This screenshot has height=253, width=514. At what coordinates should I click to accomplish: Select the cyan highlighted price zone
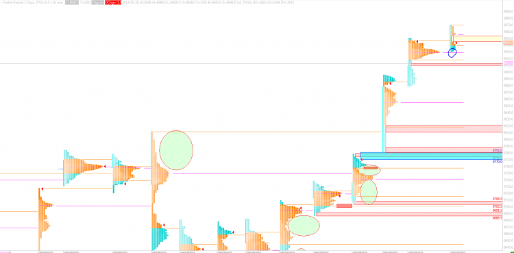pos(431,156)
